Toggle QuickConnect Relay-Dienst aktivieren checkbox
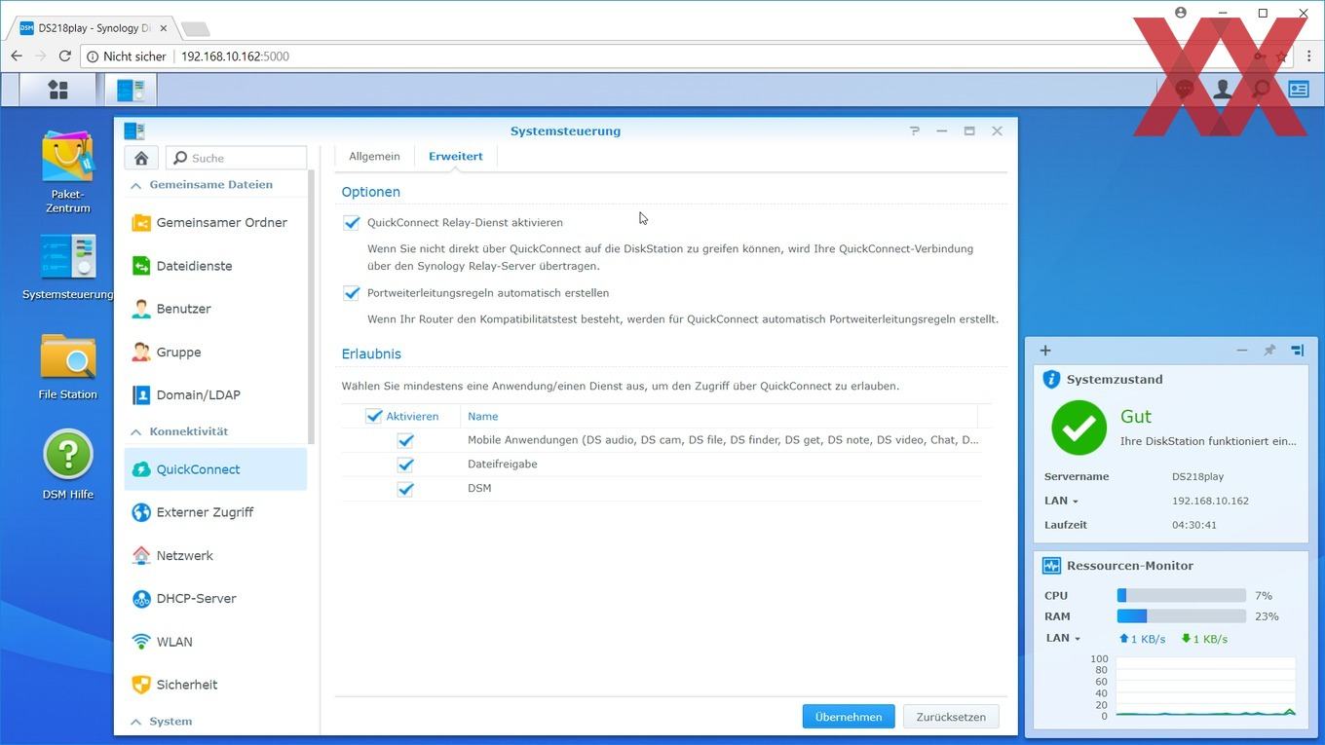Viewport: 1325px width, 745px height. click(352, 223)
